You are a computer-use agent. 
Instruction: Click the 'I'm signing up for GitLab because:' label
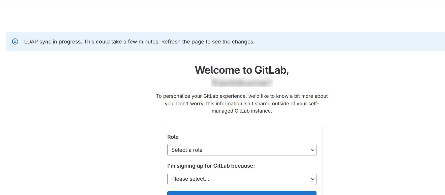[211, 166]
